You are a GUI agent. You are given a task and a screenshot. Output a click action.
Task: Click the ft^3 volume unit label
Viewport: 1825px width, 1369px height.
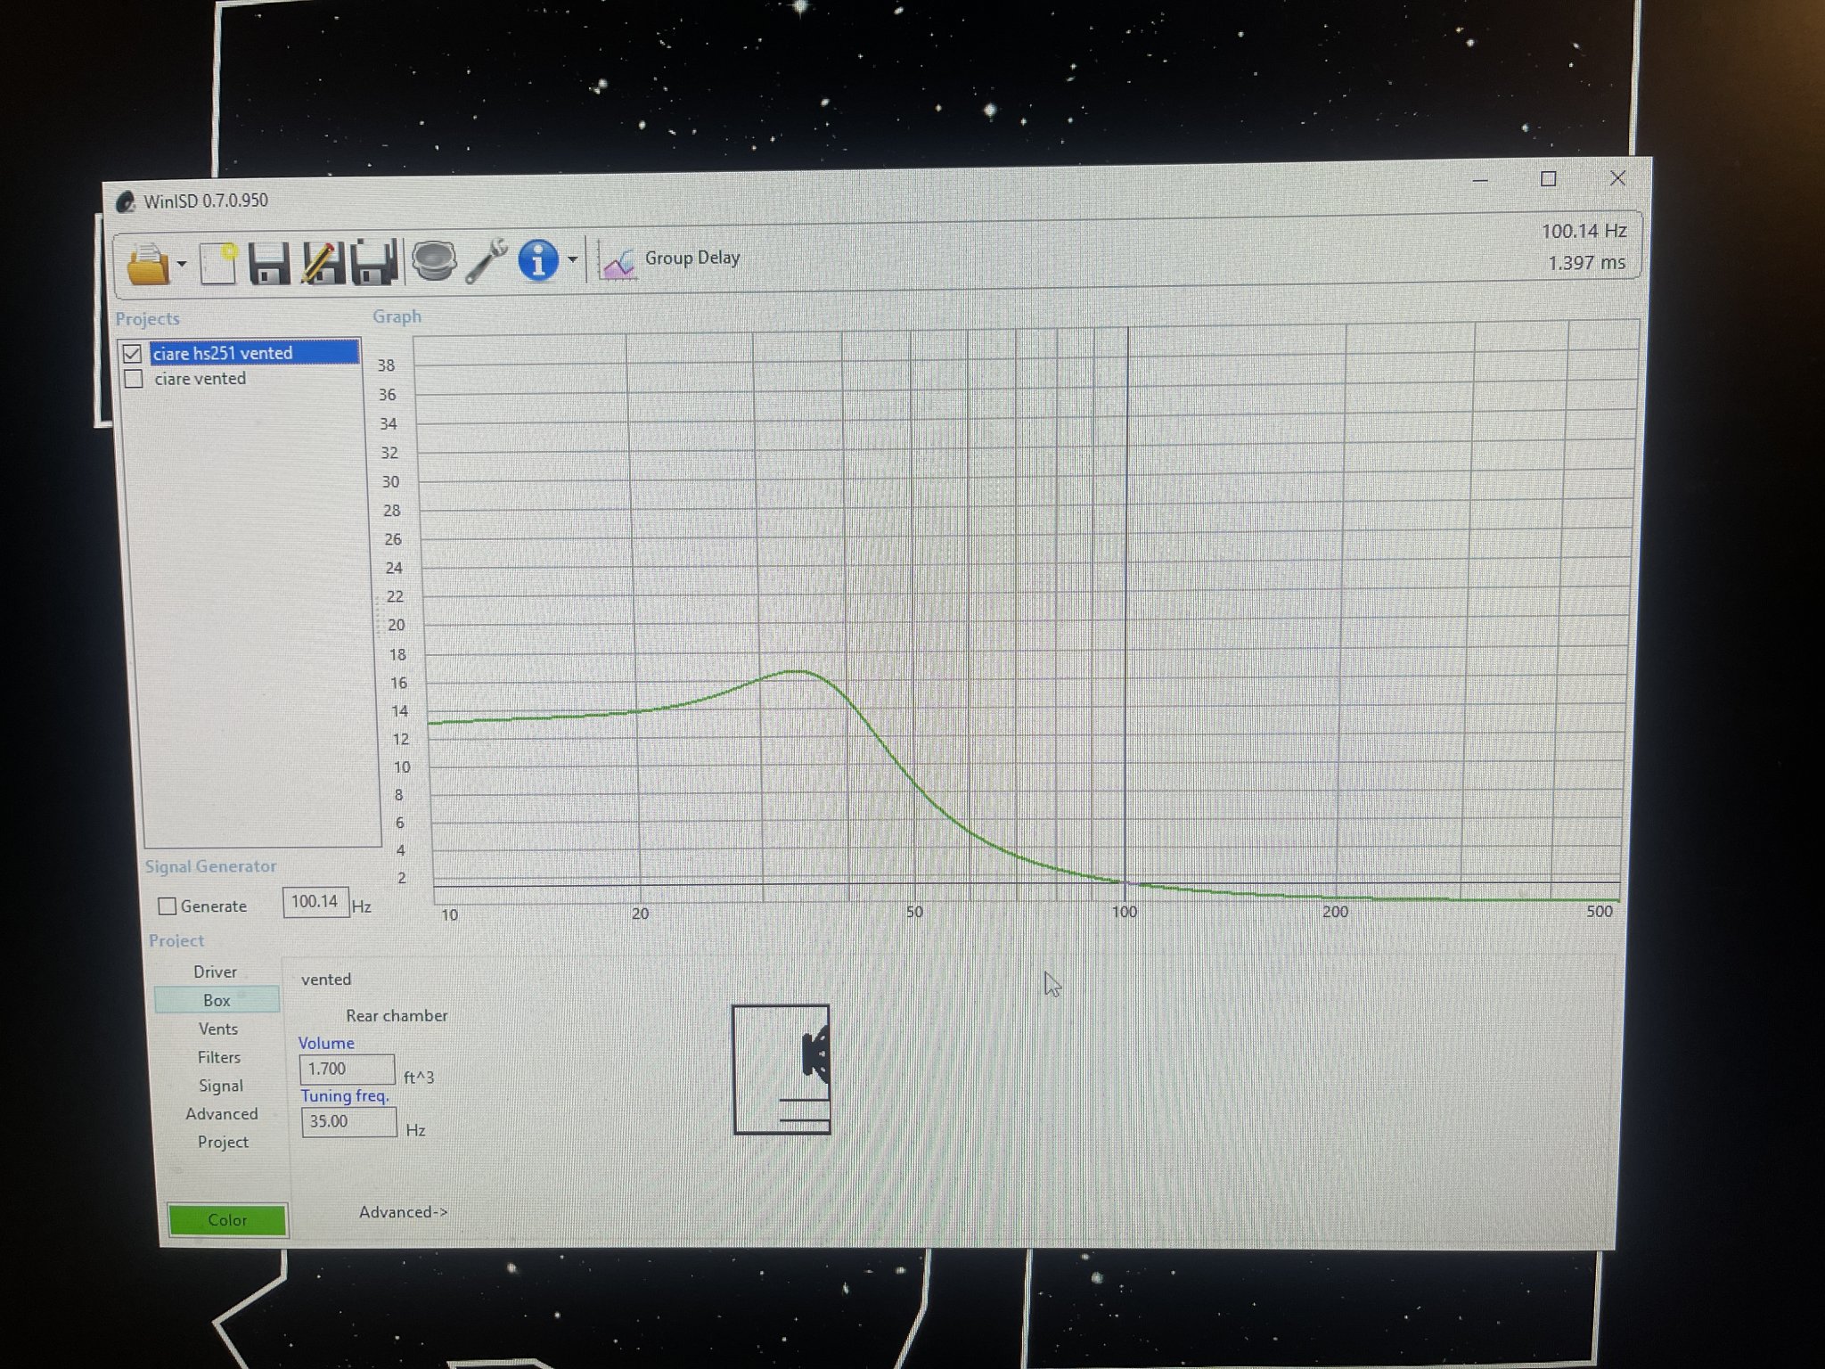tap(419, 1078)
